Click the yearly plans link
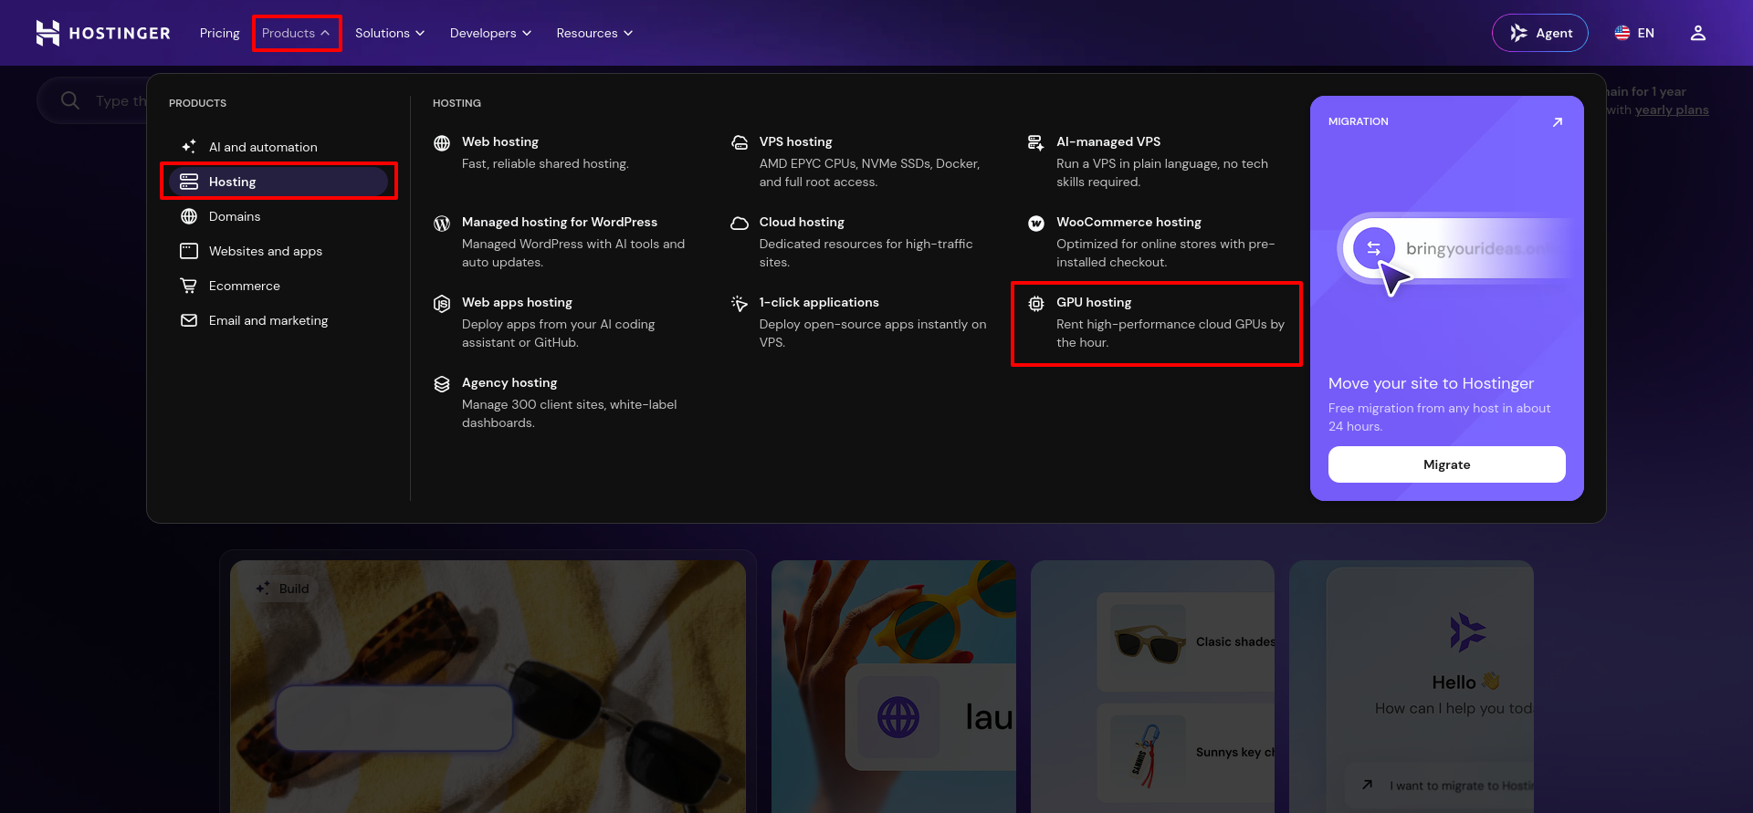Screen dimensions: 1753x813 1672,110
